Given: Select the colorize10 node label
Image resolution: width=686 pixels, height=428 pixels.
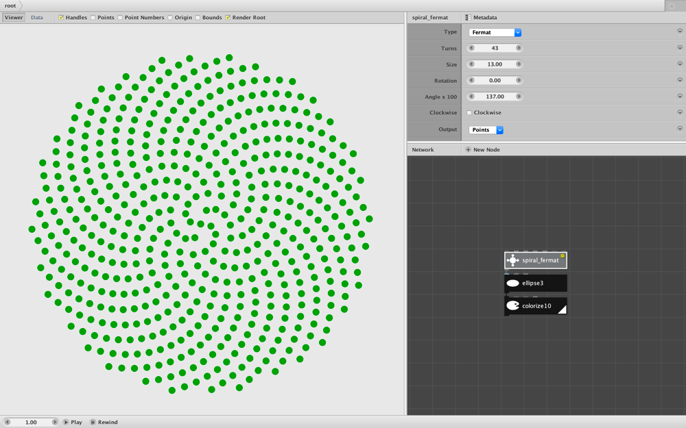Looking at the screenshot, I should click(x=536, y=305).
